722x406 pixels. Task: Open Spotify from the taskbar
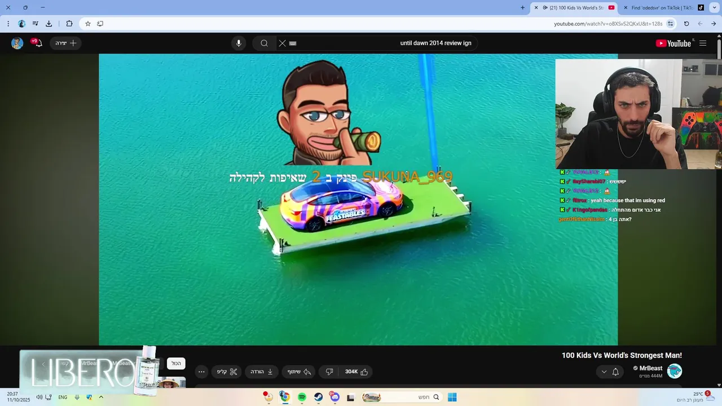(x=302, y=397)
